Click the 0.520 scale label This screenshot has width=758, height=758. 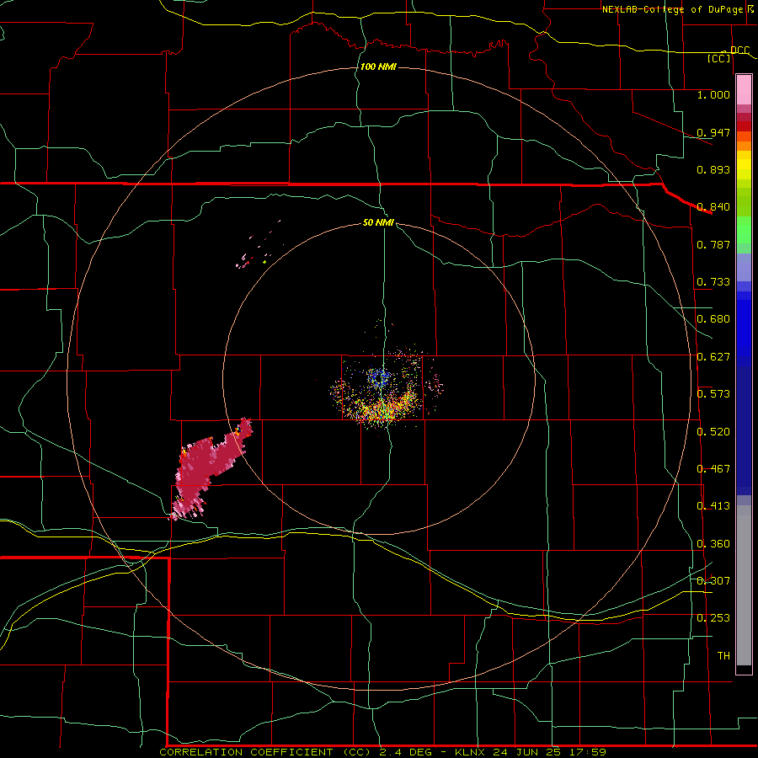[x=713, y=432]
